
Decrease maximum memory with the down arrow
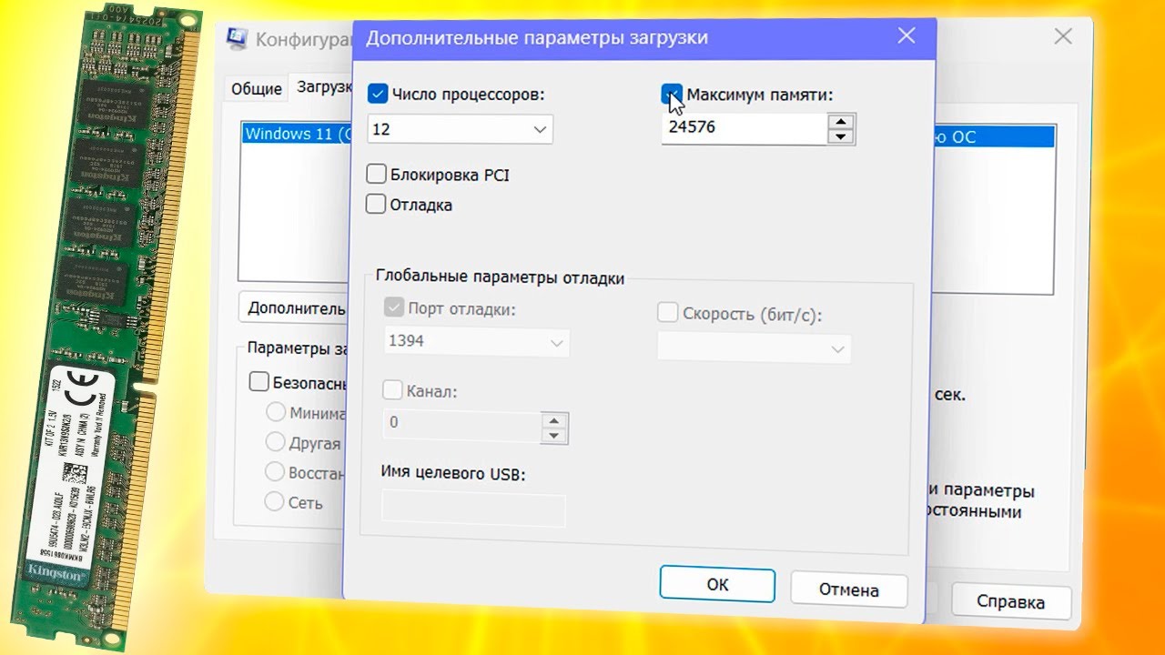tap(841, 136)
